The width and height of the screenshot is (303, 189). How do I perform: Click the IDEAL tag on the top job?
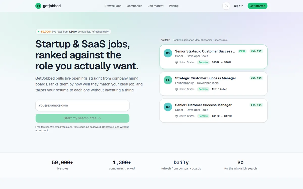pos(242,51)
